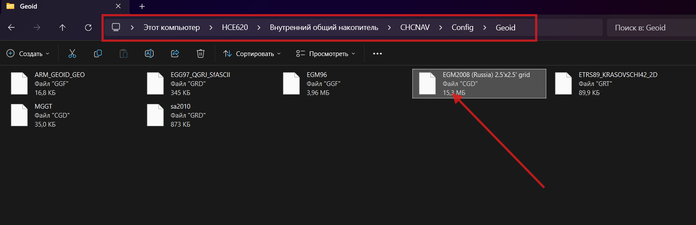Viewport: 696px width, 225px height.
Task: Select the ETRS89_KRASOVSCHI42_2D file icon
Action: point(563,83)
